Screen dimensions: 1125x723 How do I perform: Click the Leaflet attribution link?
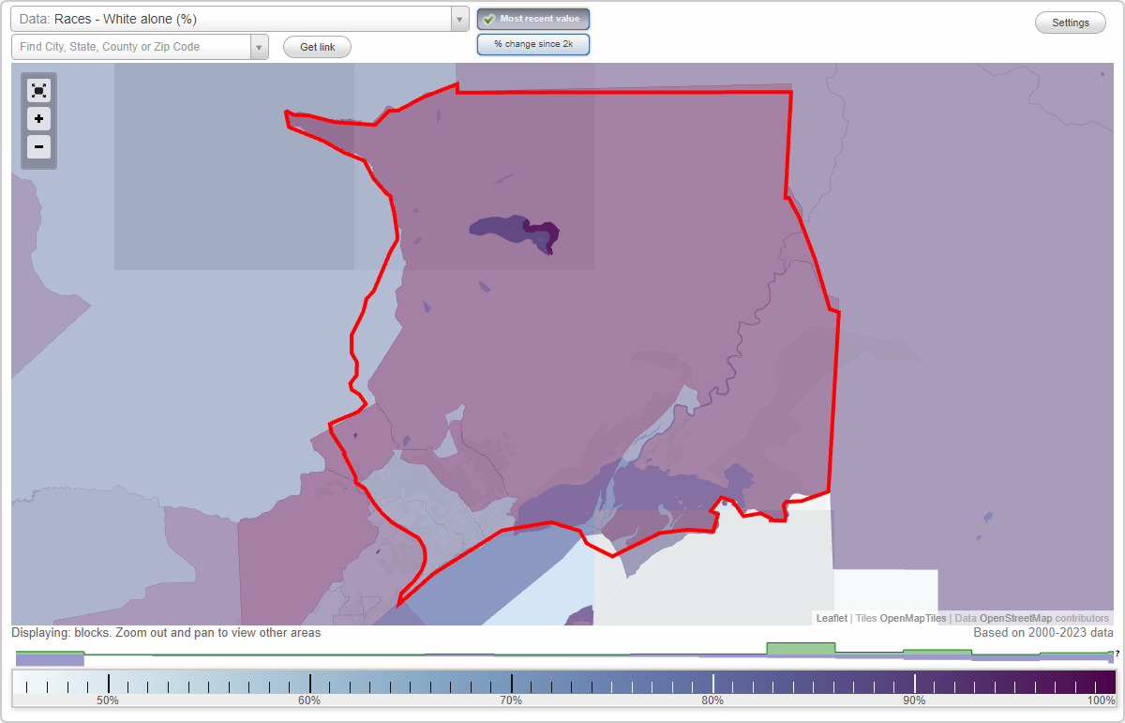point(832,618)
